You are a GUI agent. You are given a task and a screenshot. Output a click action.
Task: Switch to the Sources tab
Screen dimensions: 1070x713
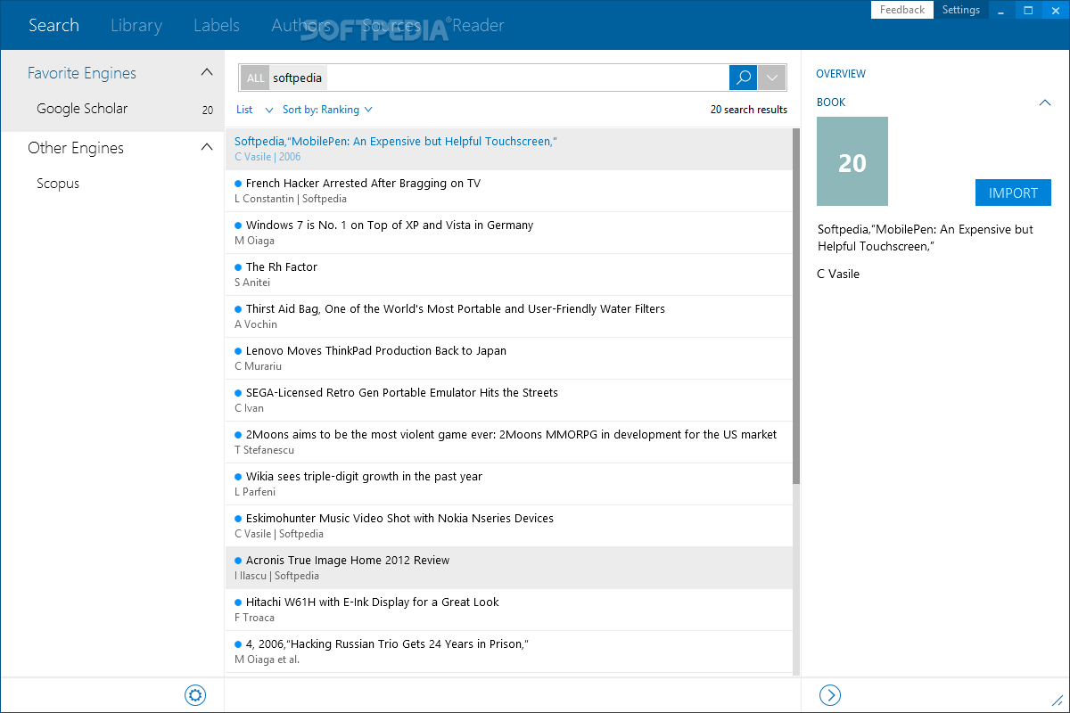[391, 25]
